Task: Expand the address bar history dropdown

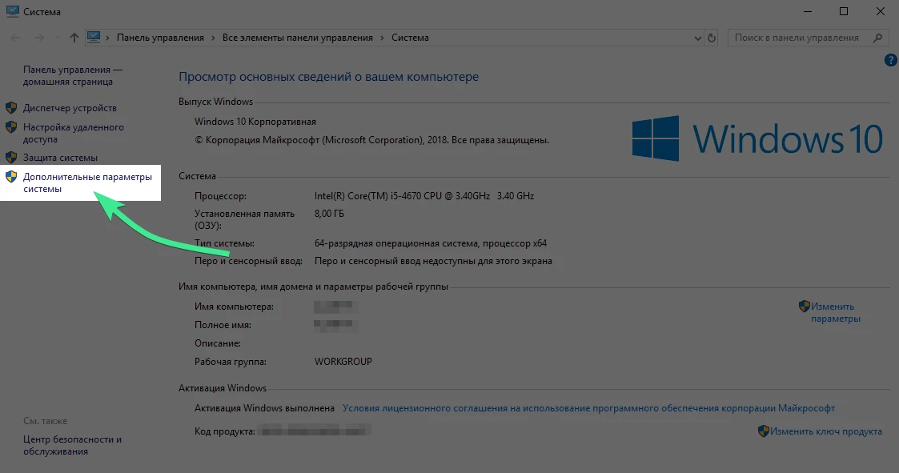Action: pos(696,38)
